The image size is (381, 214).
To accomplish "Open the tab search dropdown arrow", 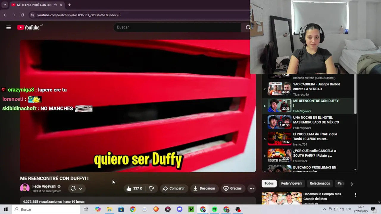I will 4,5.
